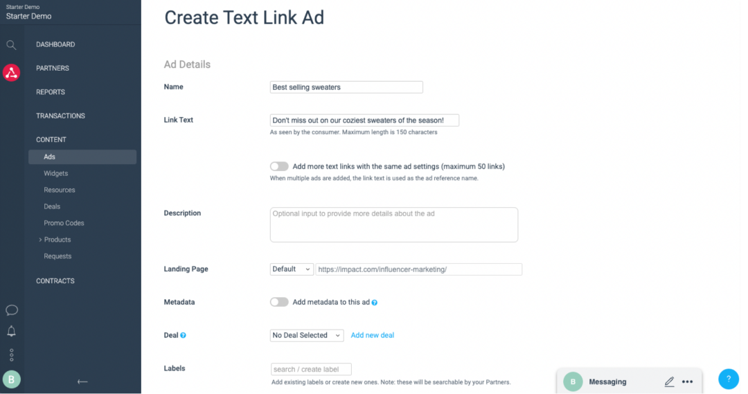The width and height of the screenshot is (748, 394).
Task: Click the blue help question mark button
Action: click(x=728, y=379)
